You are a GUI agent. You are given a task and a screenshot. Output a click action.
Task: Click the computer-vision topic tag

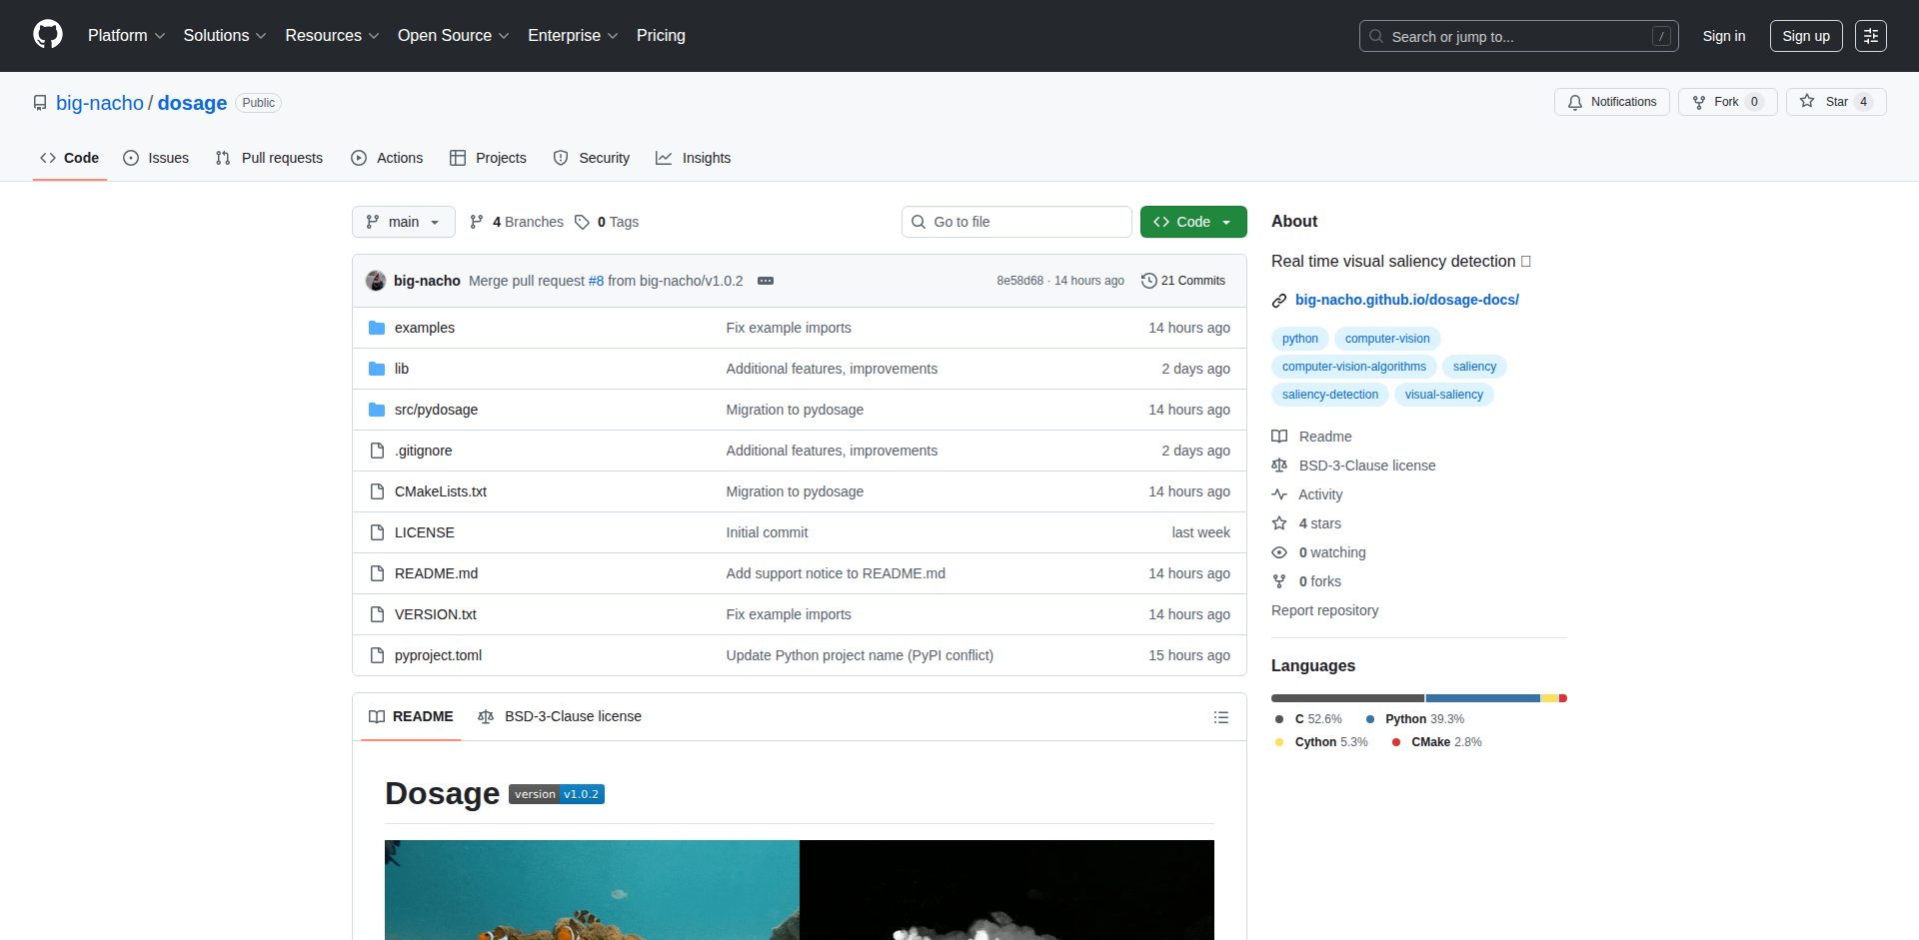click(x=1387, y=339)
